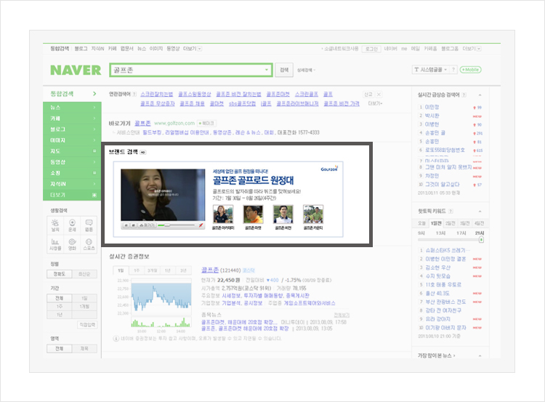Select the 1일 period option under 기간
The height and width of the screenshot is (402, 545).
point(84,298)
